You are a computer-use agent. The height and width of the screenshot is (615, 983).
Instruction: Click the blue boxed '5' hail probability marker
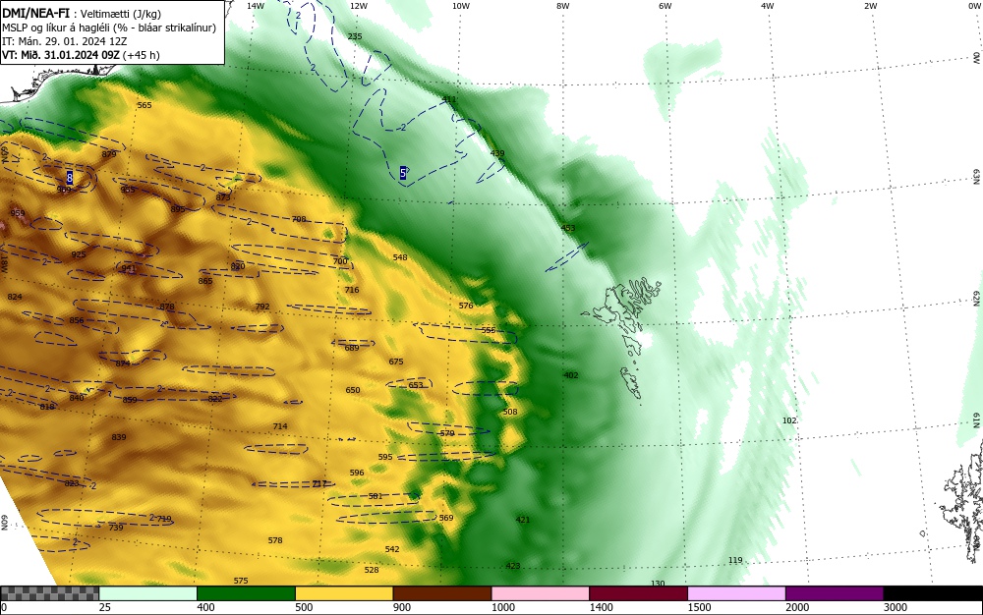point(402,173)
